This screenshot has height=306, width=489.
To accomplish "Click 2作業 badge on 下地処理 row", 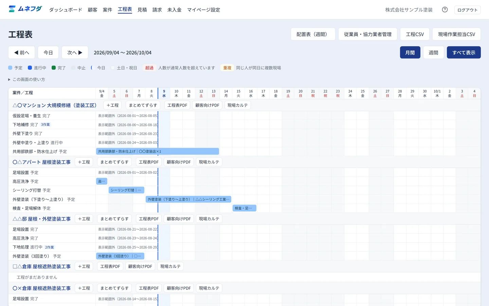I will (50, 247).
